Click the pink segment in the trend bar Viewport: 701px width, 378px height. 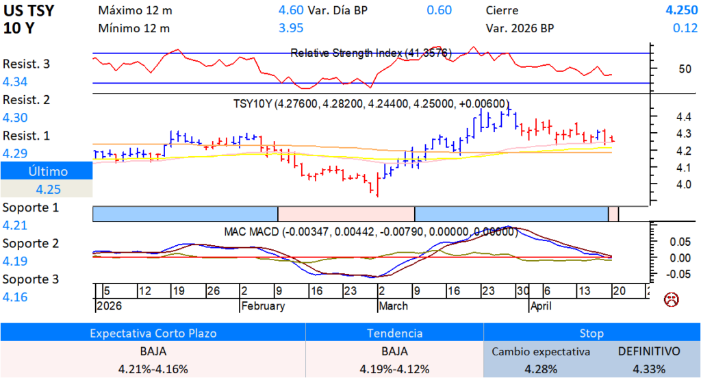click(x=346, y=214)
